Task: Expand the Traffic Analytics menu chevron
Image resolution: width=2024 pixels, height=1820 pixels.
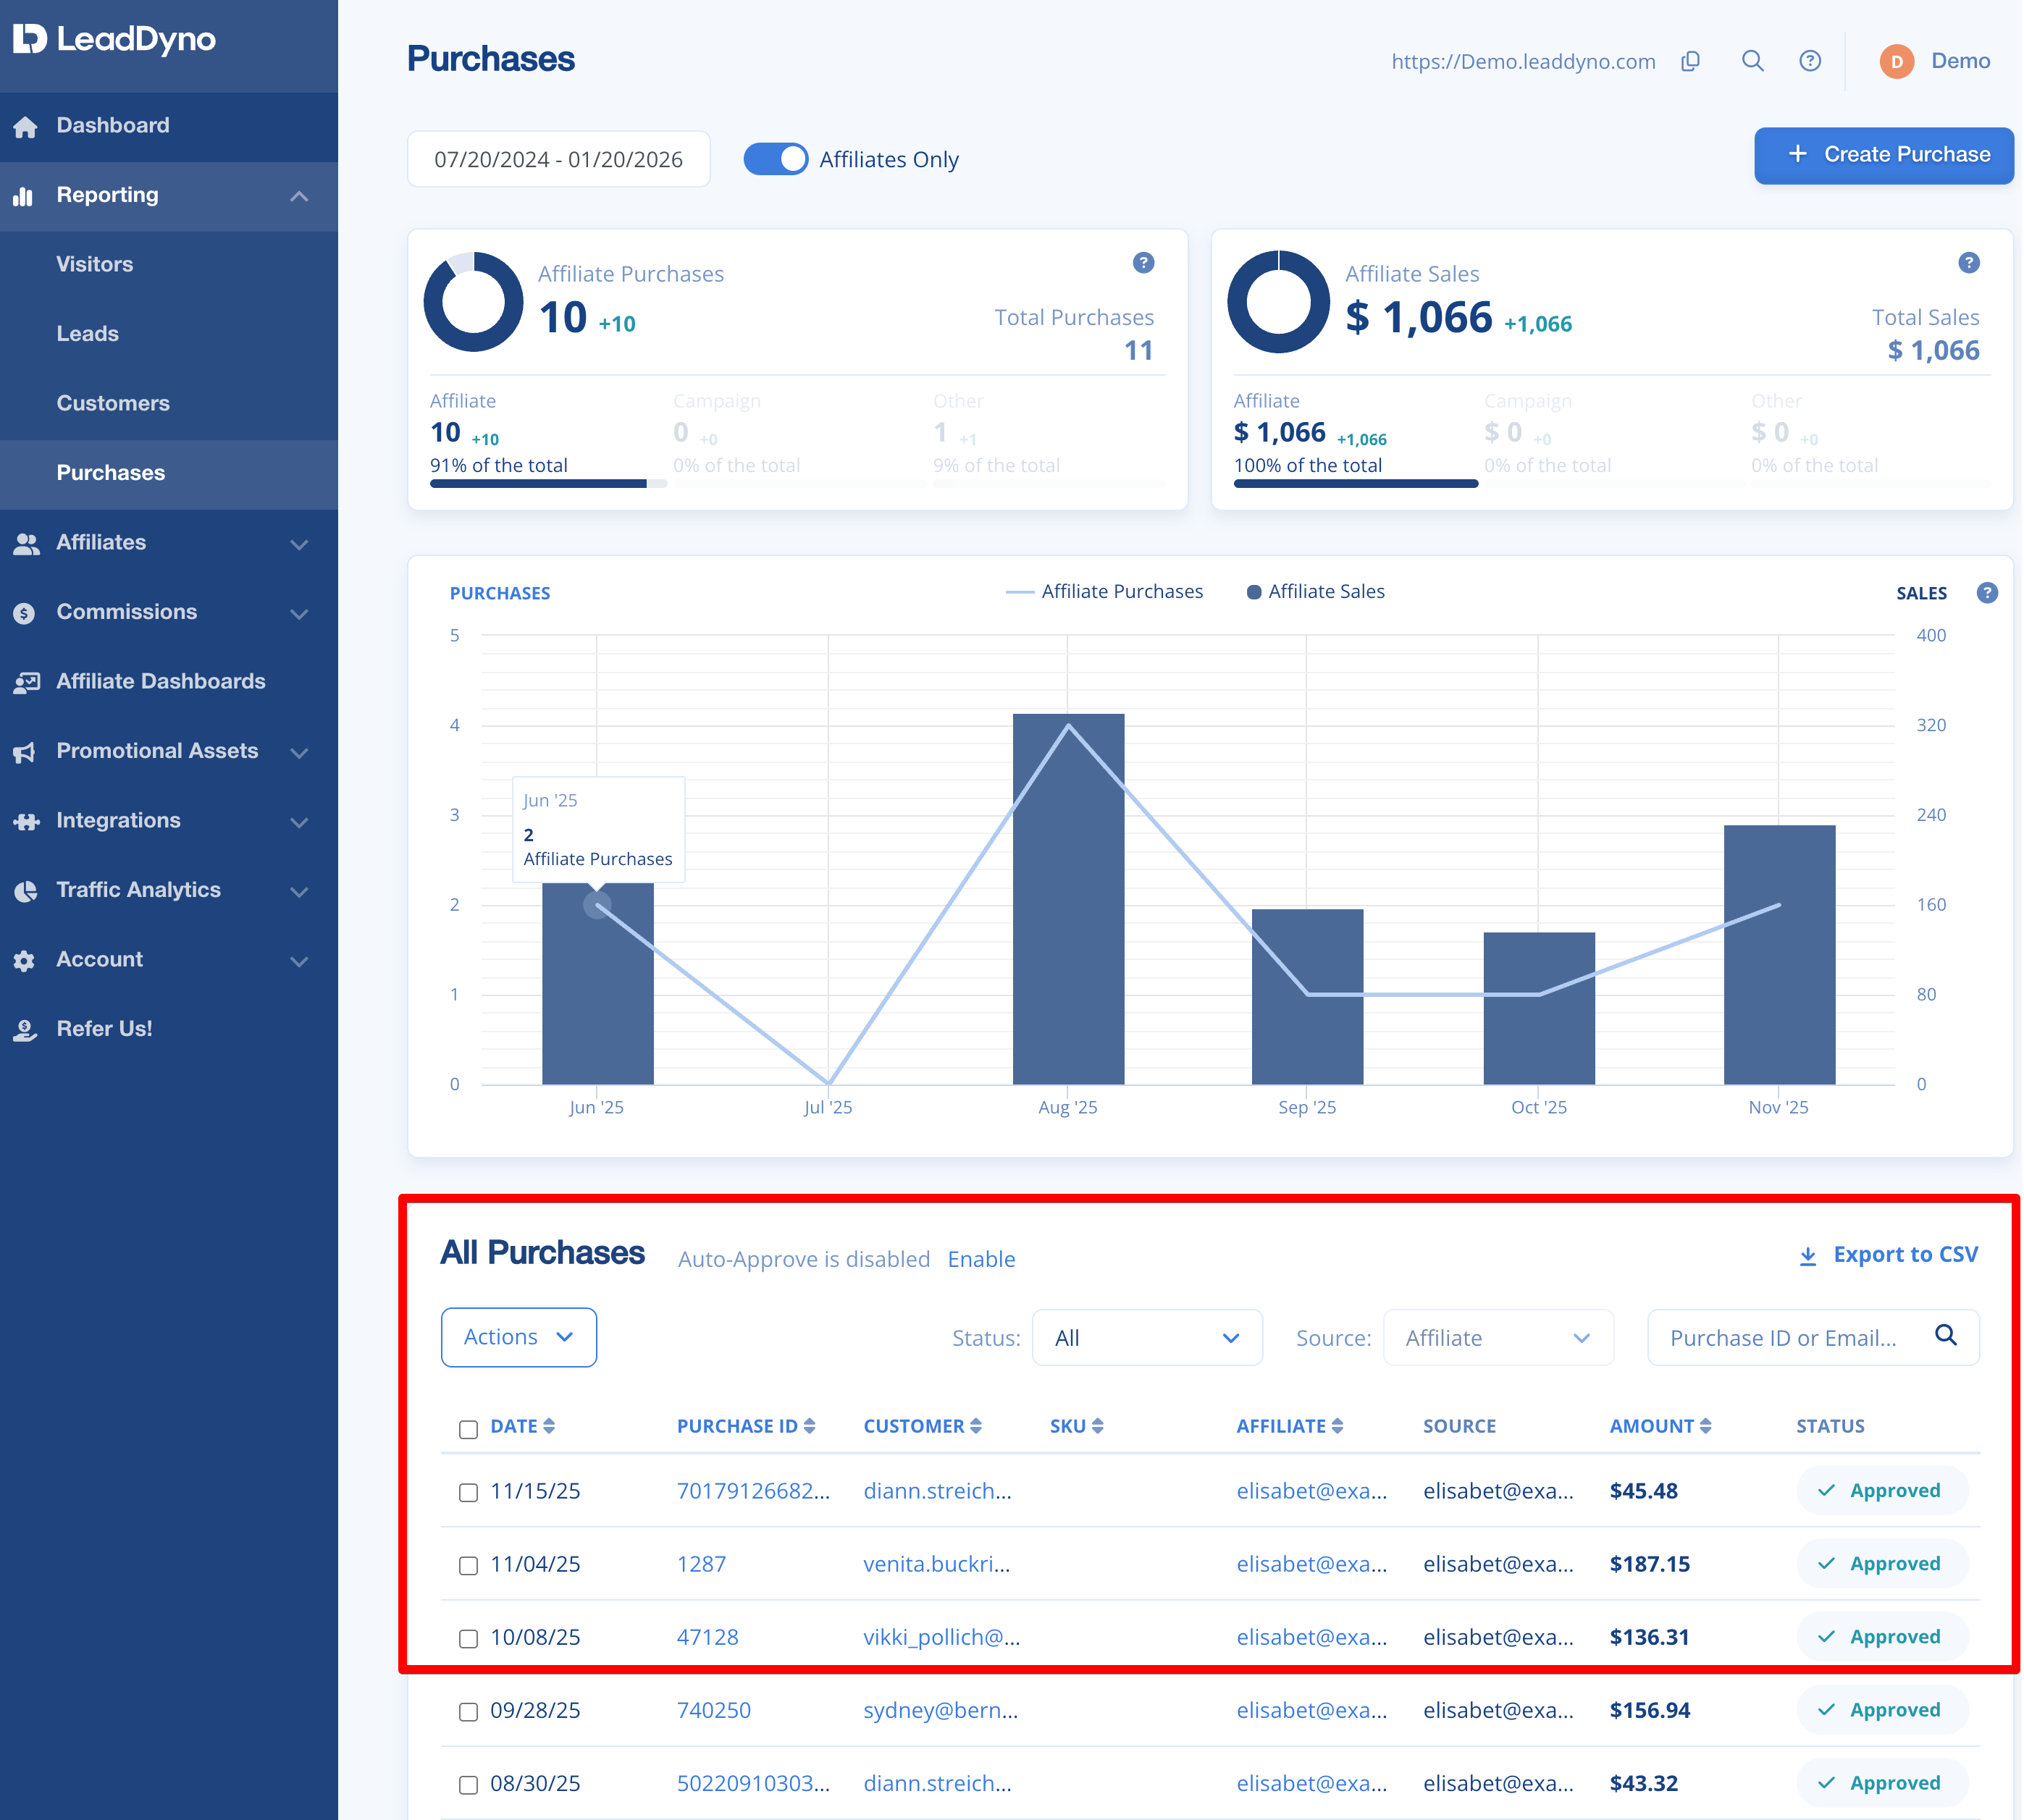Action: pos(299,891)
